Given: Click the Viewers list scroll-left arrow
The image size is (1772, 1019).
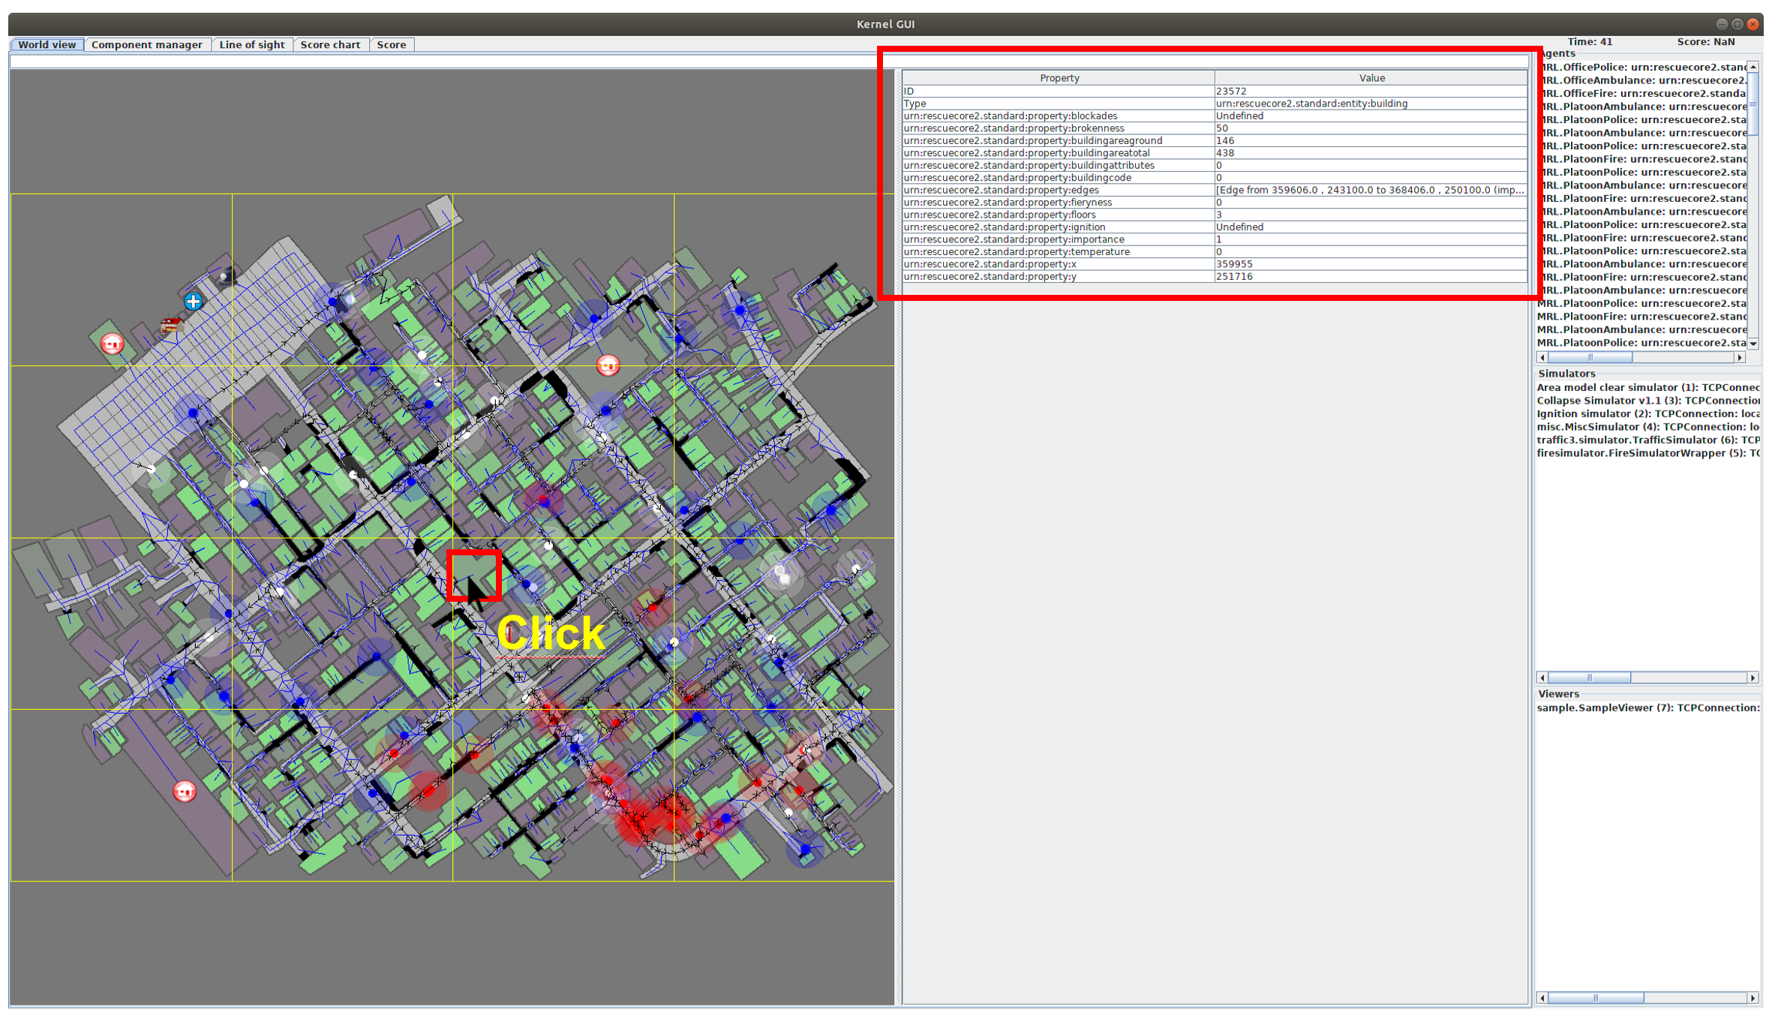Looking at the screenshot, I should pyautogui.click(x=1542, y=998).
